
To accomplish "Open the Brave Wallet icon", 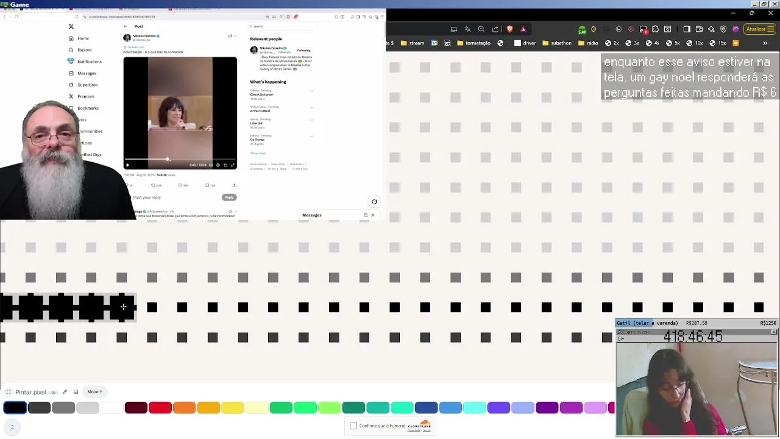I will [x=699, y=29].
